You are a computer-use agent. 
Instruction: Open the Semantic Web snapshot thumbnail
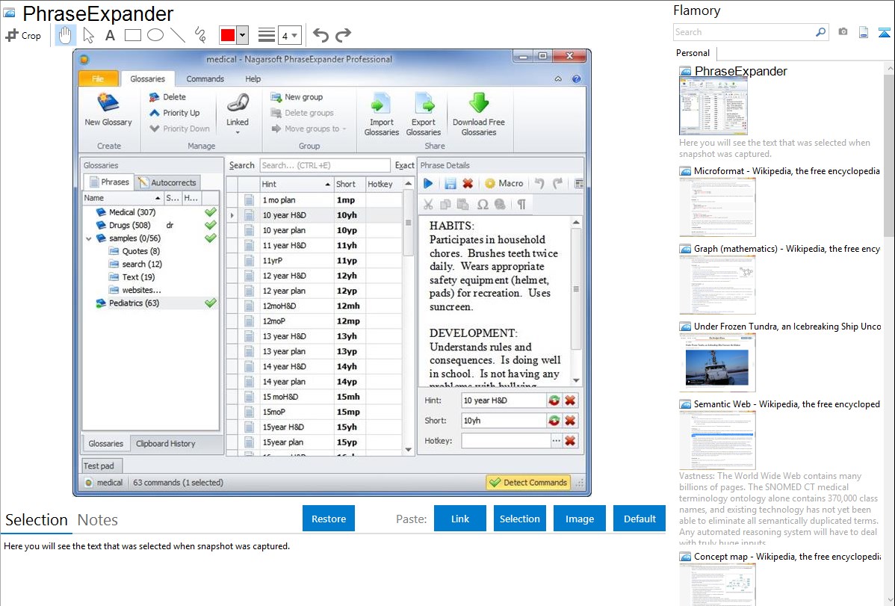[x=717, y=440]
